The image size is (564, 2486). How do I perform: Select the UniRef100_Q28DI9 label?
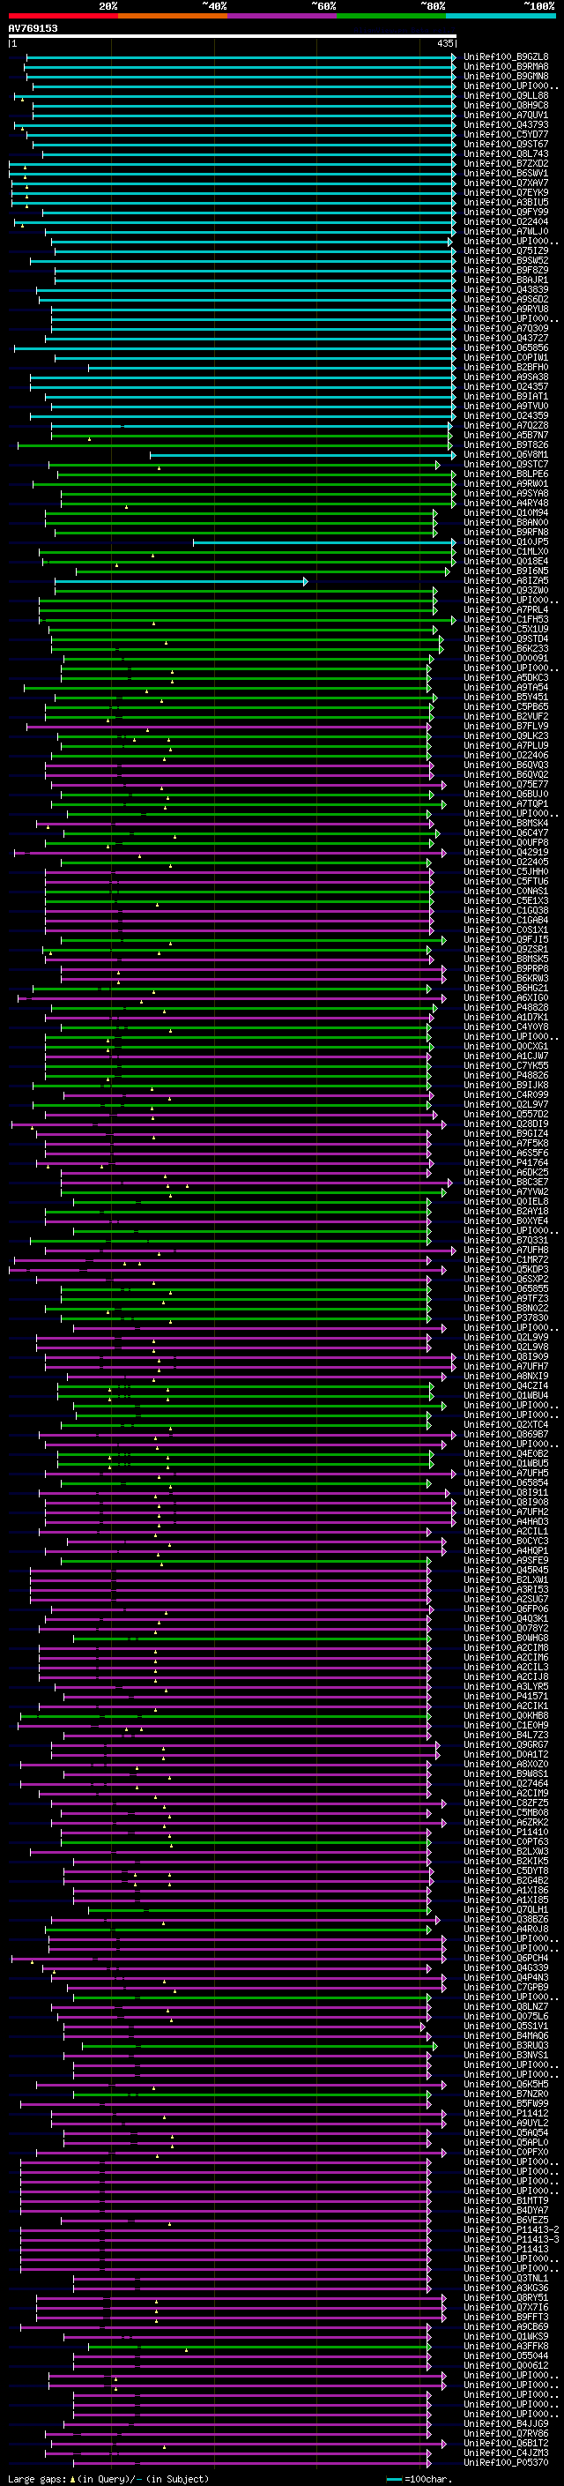[506, 1124]
